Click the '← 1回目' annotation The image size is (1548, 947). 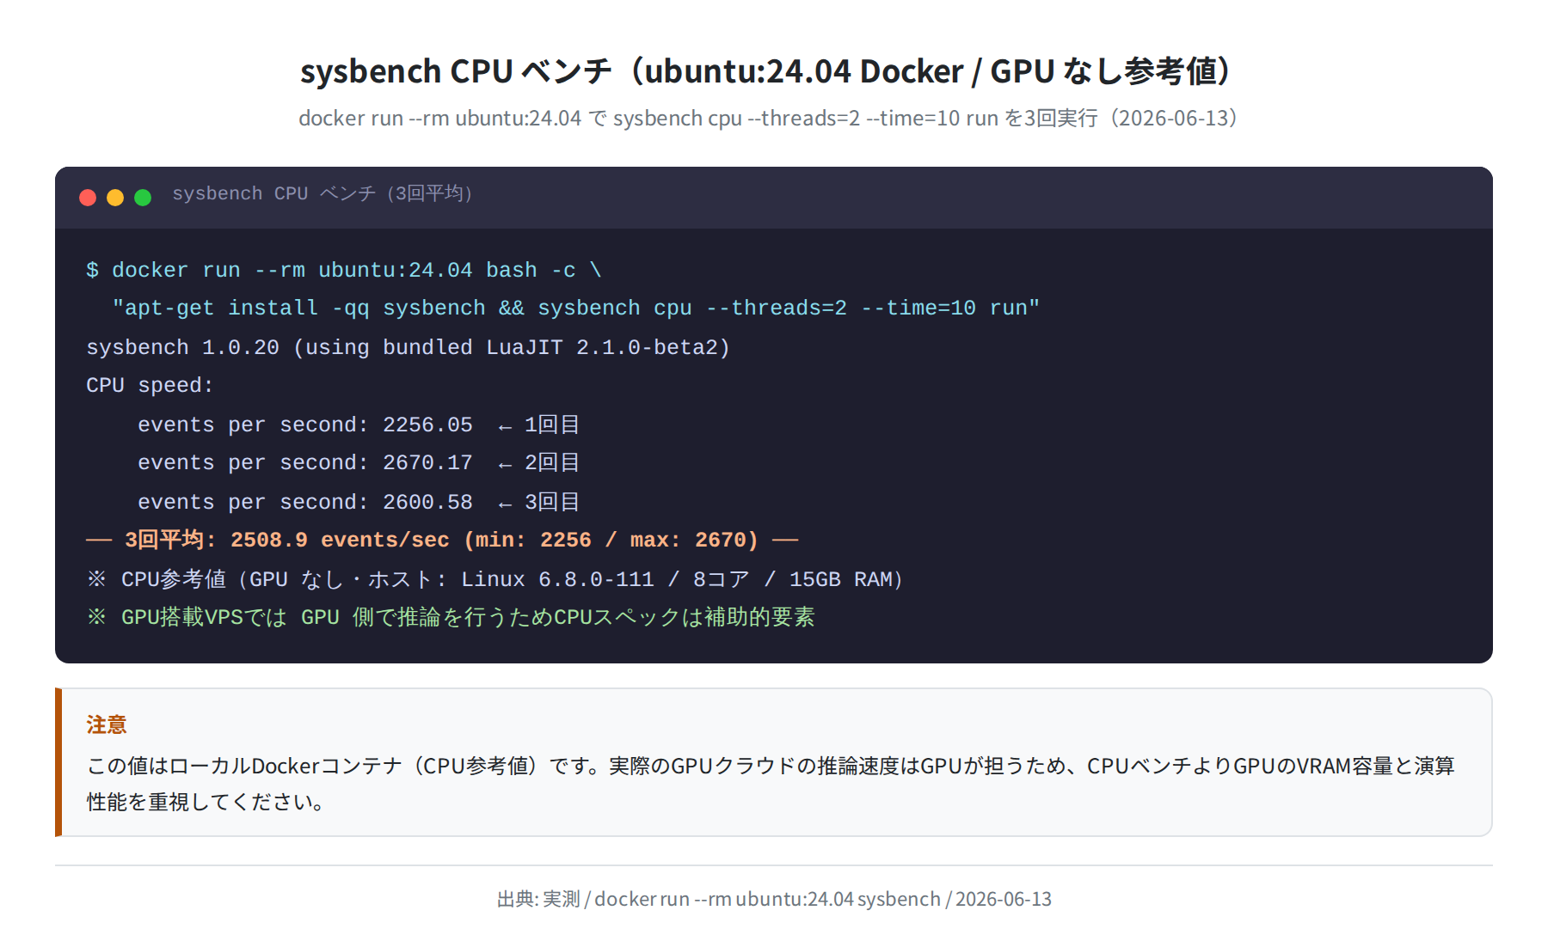click(539, 425)
